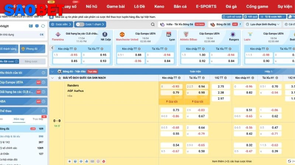Click the live play circle icon
The height and width of the screenshot is (165, 295).
[98, 161]
